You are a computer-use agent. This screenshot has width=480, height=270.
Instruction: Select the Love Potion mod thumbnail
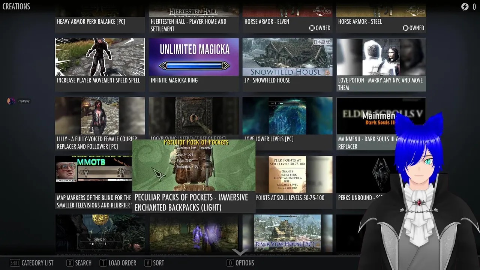click(x=381, y=57)
